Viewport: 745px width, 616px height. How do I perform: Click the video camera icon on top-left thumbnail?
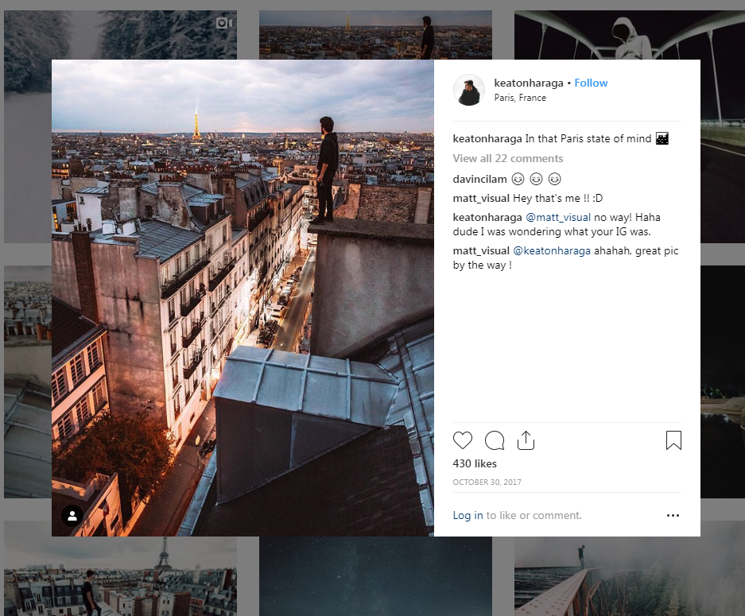[x=224, y=24]
